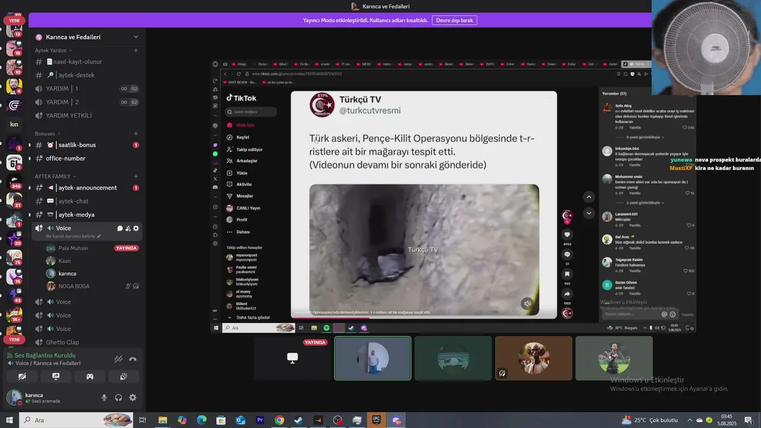The height and width of the screenshot is (428, 761).
Task: Open the aytek-medya channel
Action: (87, 215)
